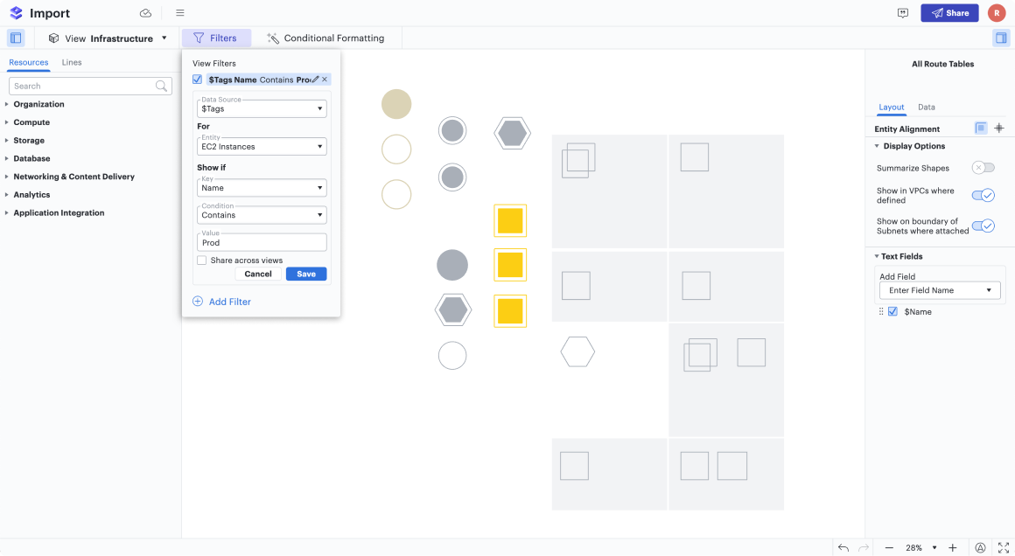Toggle the right panel icon
1015x556 pixels.
point(1001,38)
